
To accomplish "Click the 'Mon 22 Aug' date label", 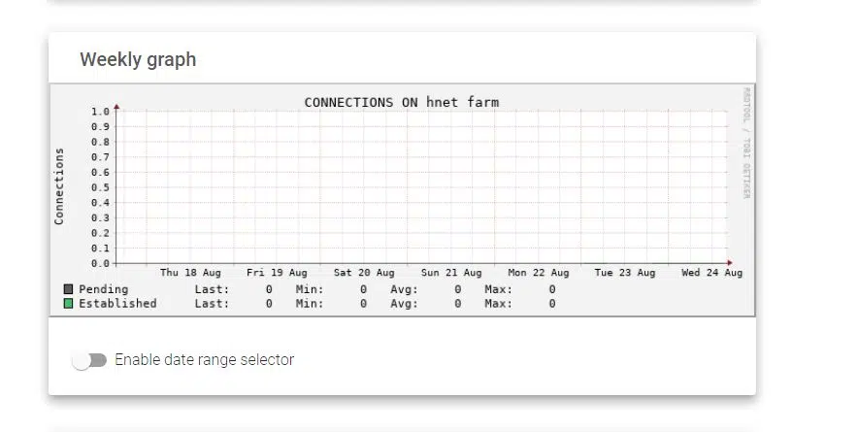I will click(538, 274).
